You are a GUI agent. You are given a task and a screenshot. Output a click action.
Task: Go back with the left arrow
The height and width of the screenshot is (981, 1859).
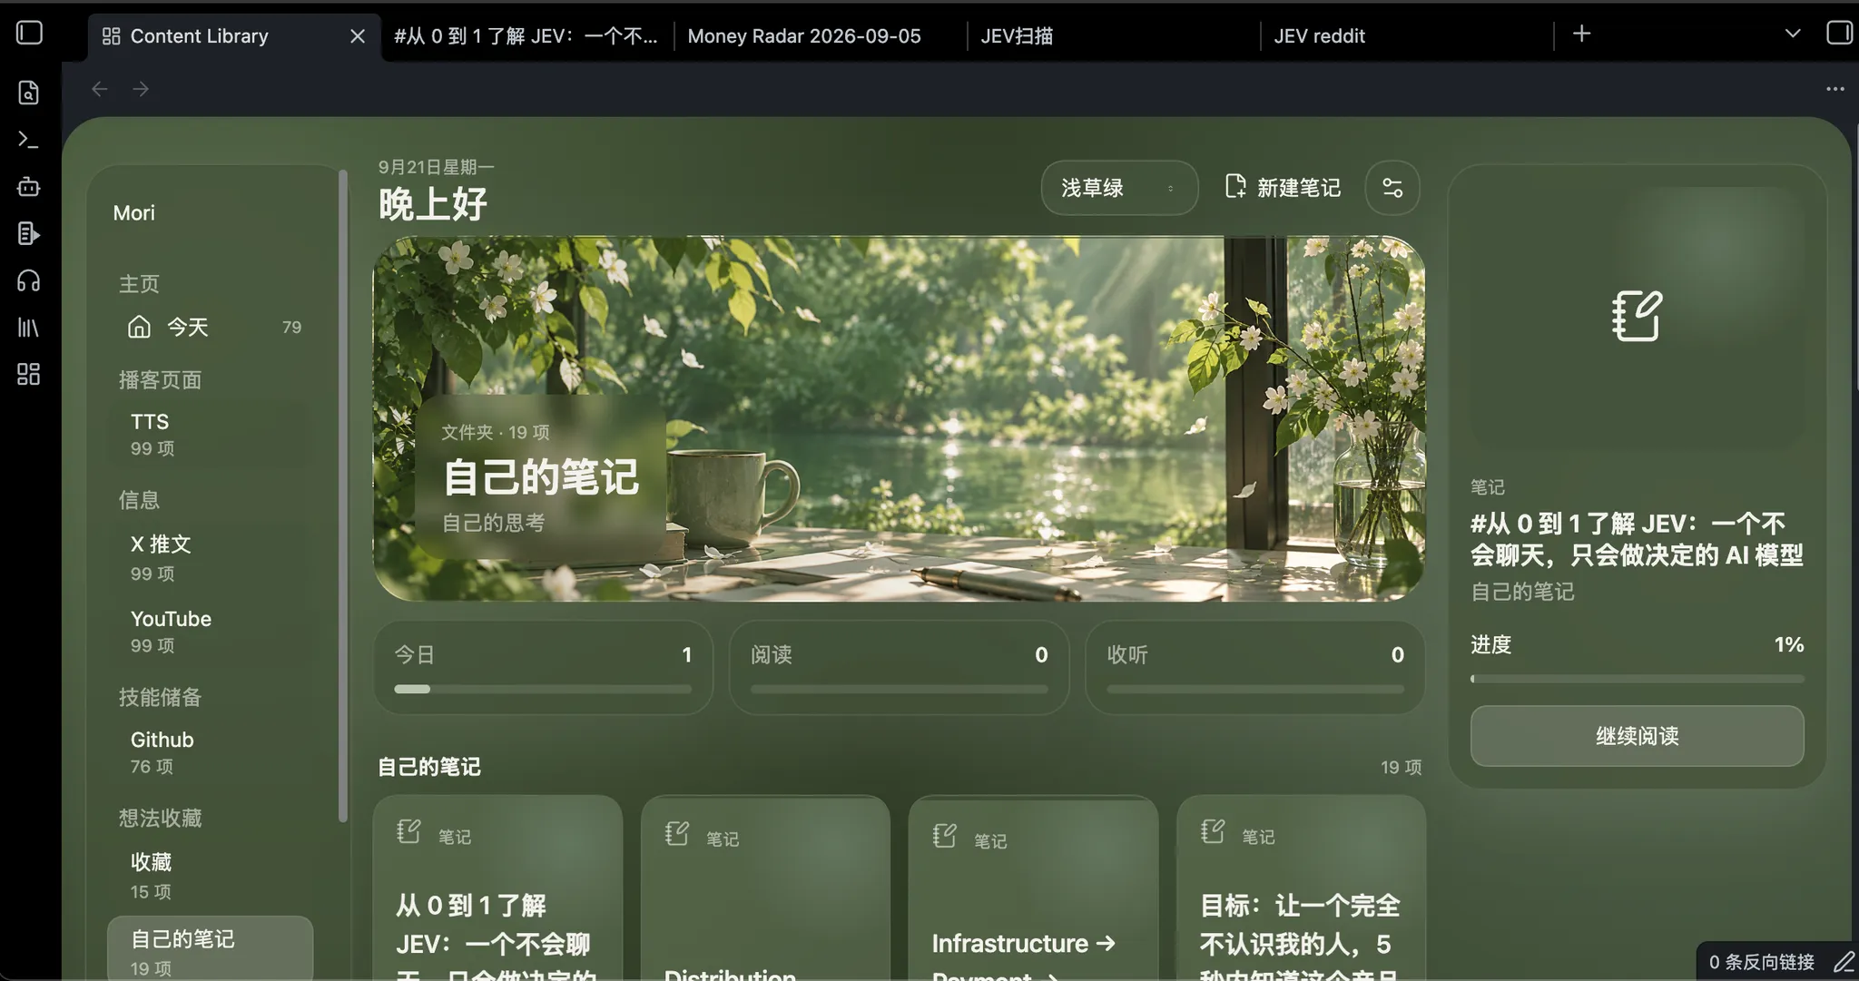pos(100,89)
